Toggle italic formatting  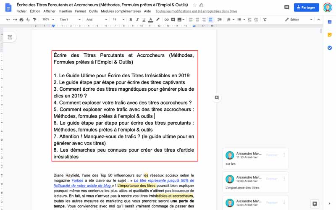(x=137, y=19)
